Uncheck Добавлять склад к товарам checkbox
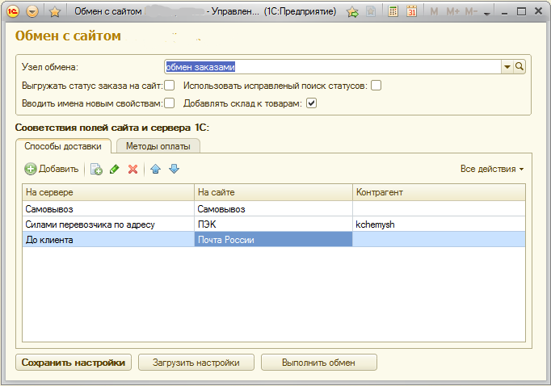This screenshot has width=551, height=386. (x=311, y=103)
